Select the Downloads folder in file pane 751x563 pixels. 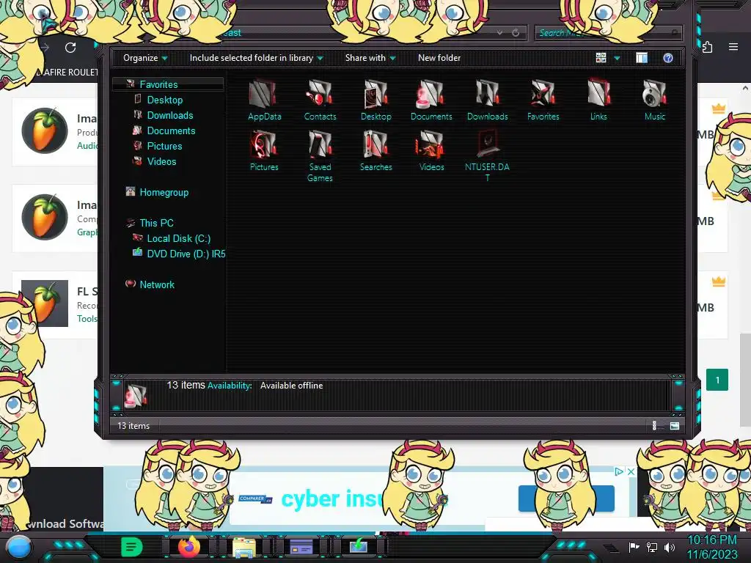(x=488, y=100)
